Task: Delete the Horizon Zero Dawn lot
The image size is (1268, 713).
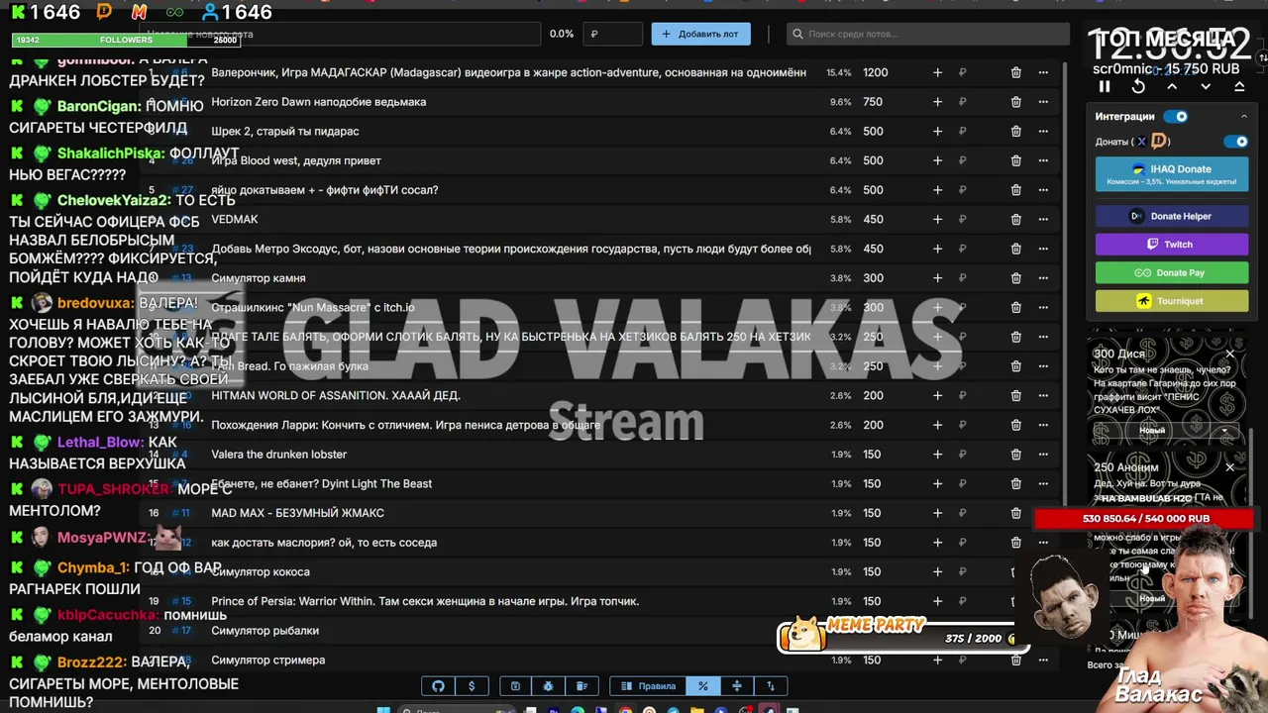Action: pyautogui.click(x=1015, y=102)
